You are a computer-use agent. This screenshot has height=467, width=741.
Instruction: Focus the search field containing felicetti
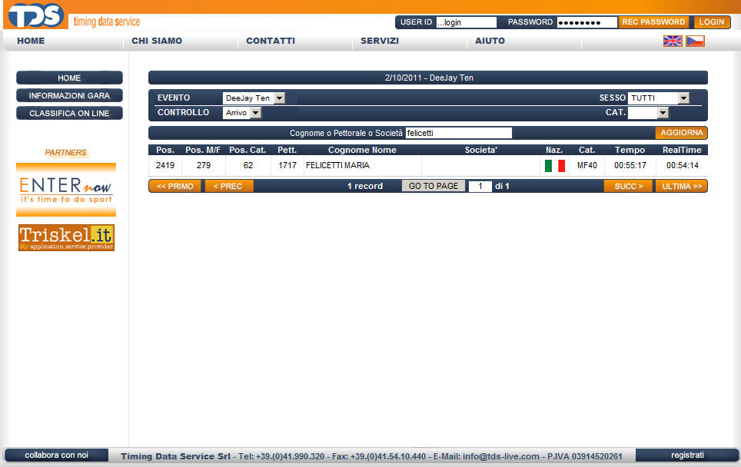click(458, 133)
